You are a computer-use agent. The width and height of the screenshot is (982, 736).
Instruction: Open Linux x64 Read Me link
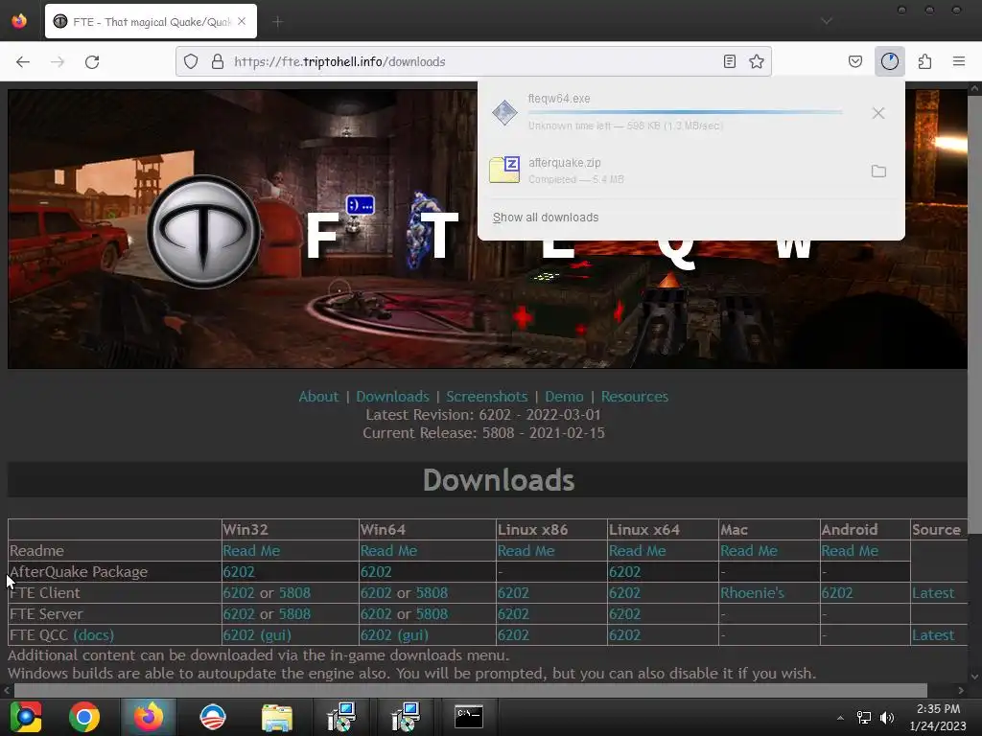point(637,551)
